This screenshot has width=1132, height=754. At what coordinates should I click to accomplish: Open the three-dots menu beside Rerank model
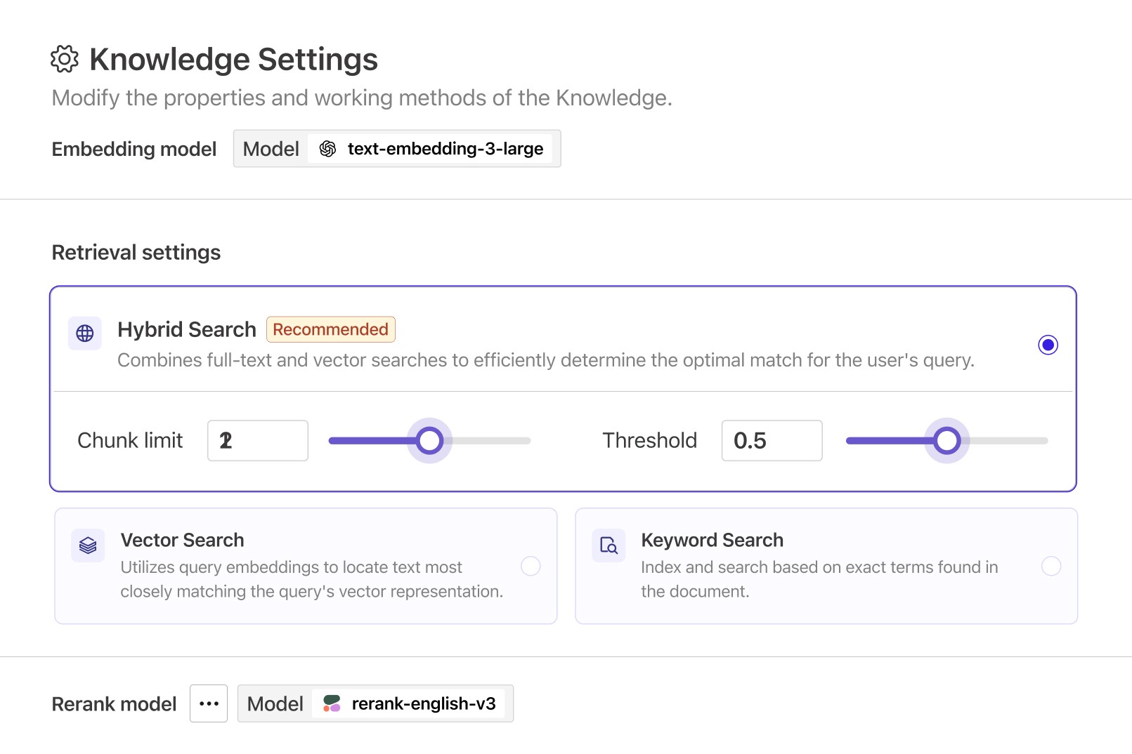tap(209, 703)
